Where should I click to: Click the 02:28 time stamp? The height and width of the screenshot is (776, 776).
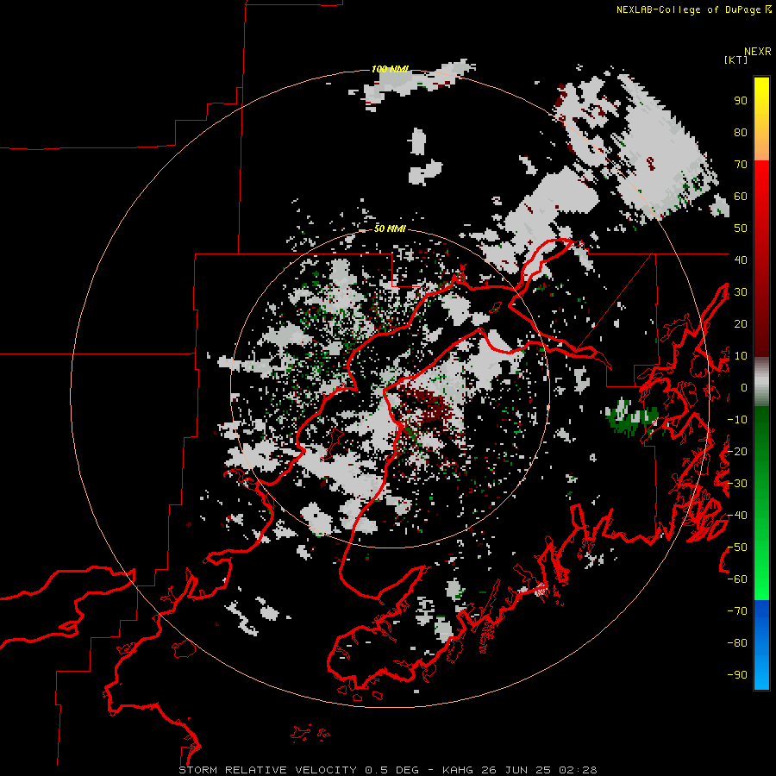click(x=578, y=770)
